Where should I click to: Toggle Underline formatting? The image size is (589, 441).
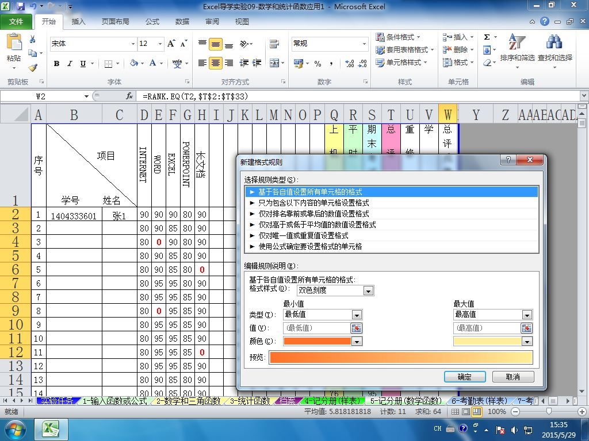(x=83, y=63)
